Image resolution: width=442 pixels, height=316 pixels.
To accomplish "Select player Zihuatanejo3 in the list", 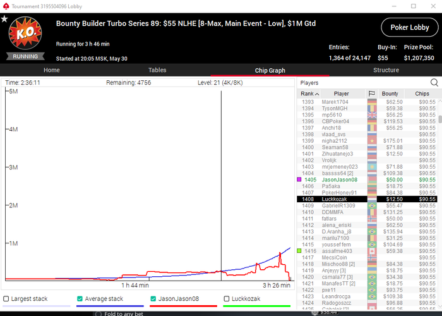I will click(367, 154).
